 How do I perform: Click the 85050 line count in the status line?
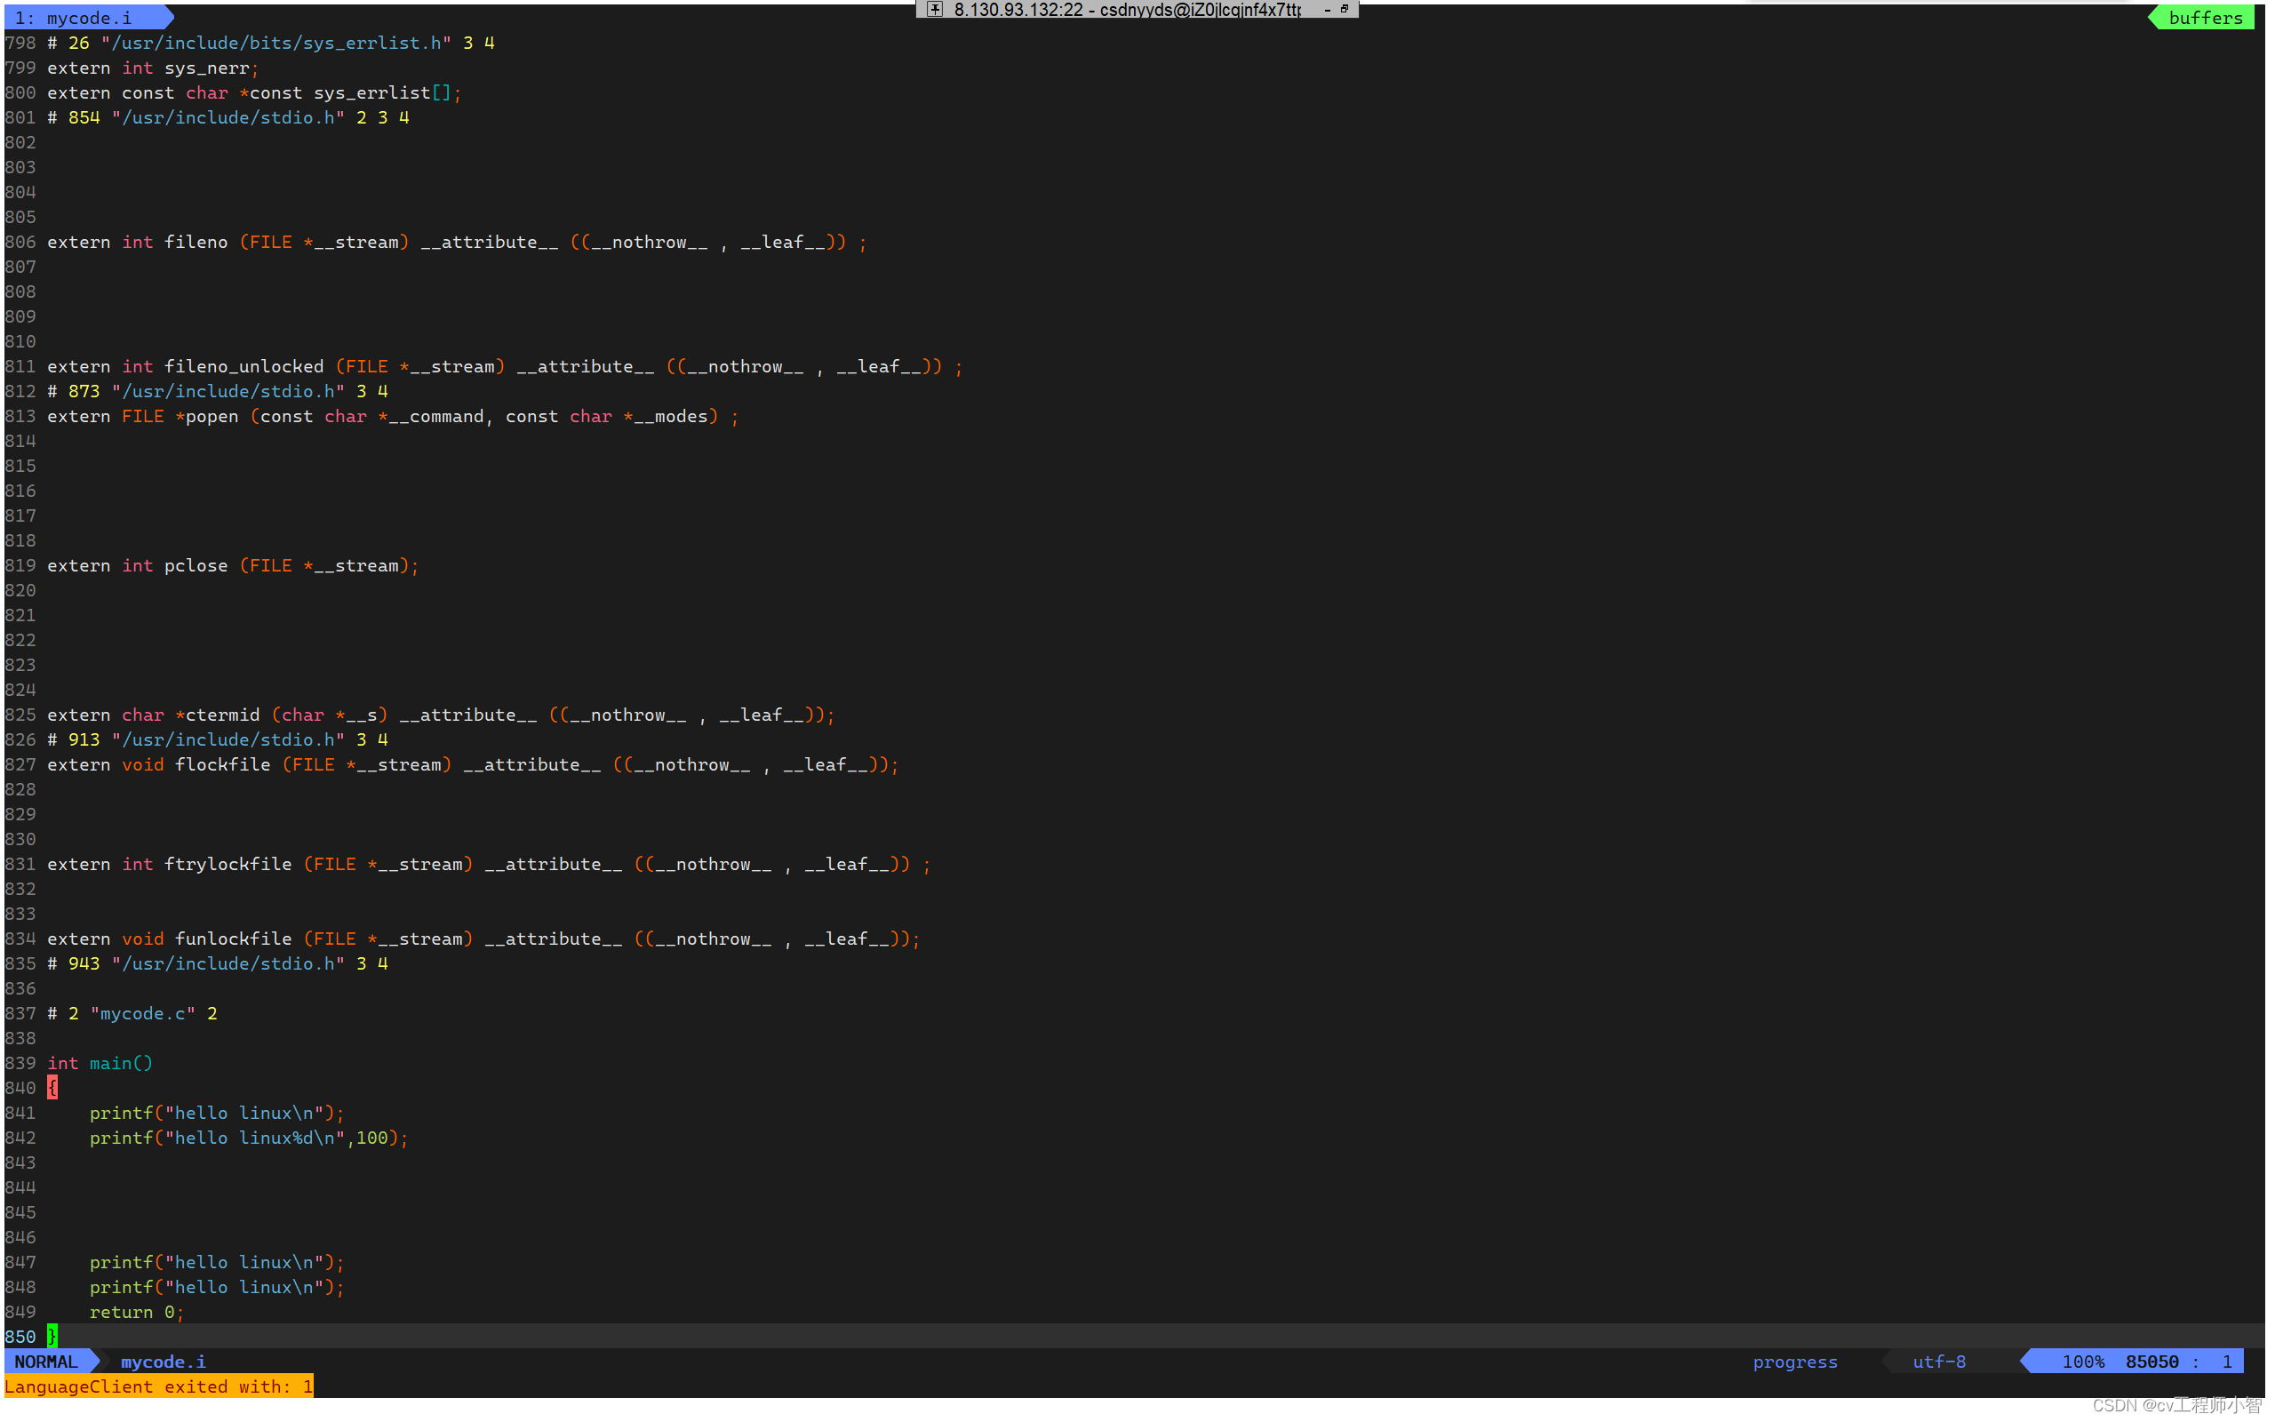tap(2151, 1362)
